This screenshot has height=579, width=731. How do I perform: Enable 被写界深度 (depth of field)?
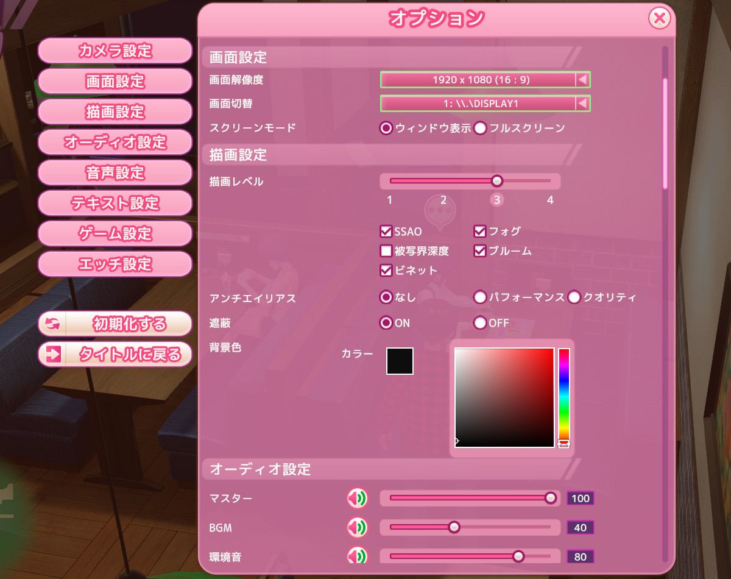pos(386,250)
